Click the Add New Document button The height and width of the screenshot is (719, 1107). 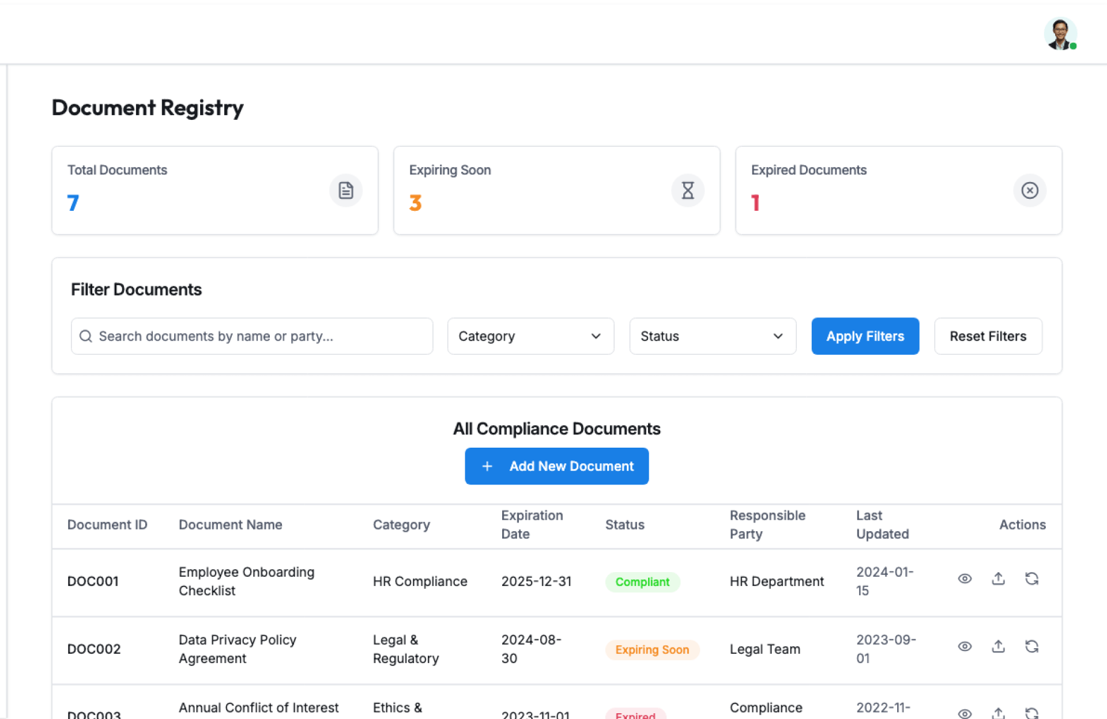[x=556, y=466]
